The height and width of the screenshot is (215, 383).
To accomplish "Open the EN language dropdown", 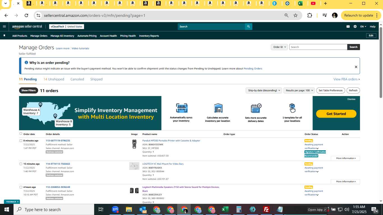I will click(x=363, y=27).
